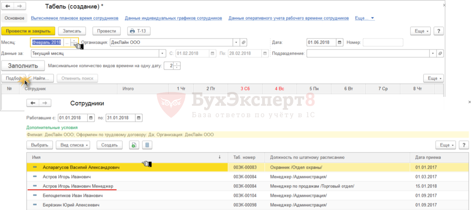This screenshot has width=471, height=210.
Task: Go back with the Сотрудники back arrow
Action: tap(33, 103)
